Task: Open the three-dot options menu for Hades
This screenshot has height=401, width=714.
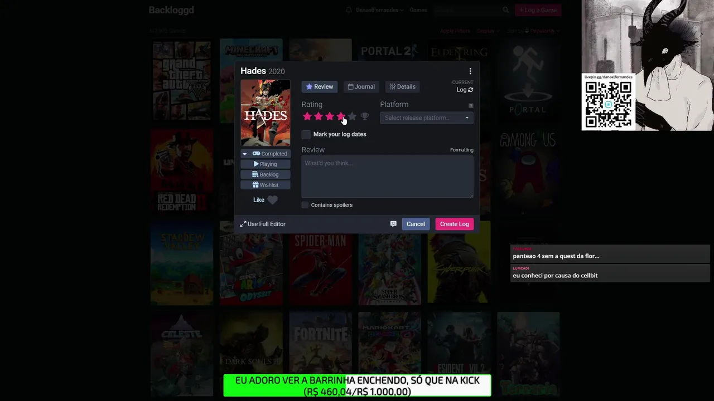Action: point(470,71)
